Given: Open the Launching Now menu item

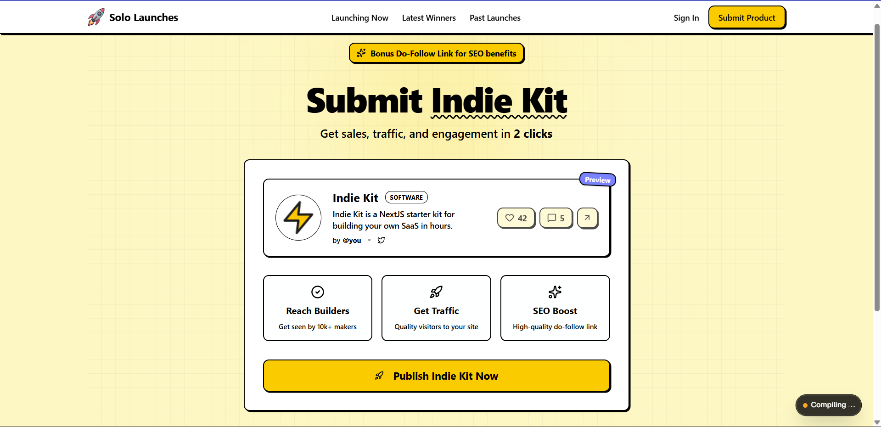Looking at the screenshot, I should [359, 17].
